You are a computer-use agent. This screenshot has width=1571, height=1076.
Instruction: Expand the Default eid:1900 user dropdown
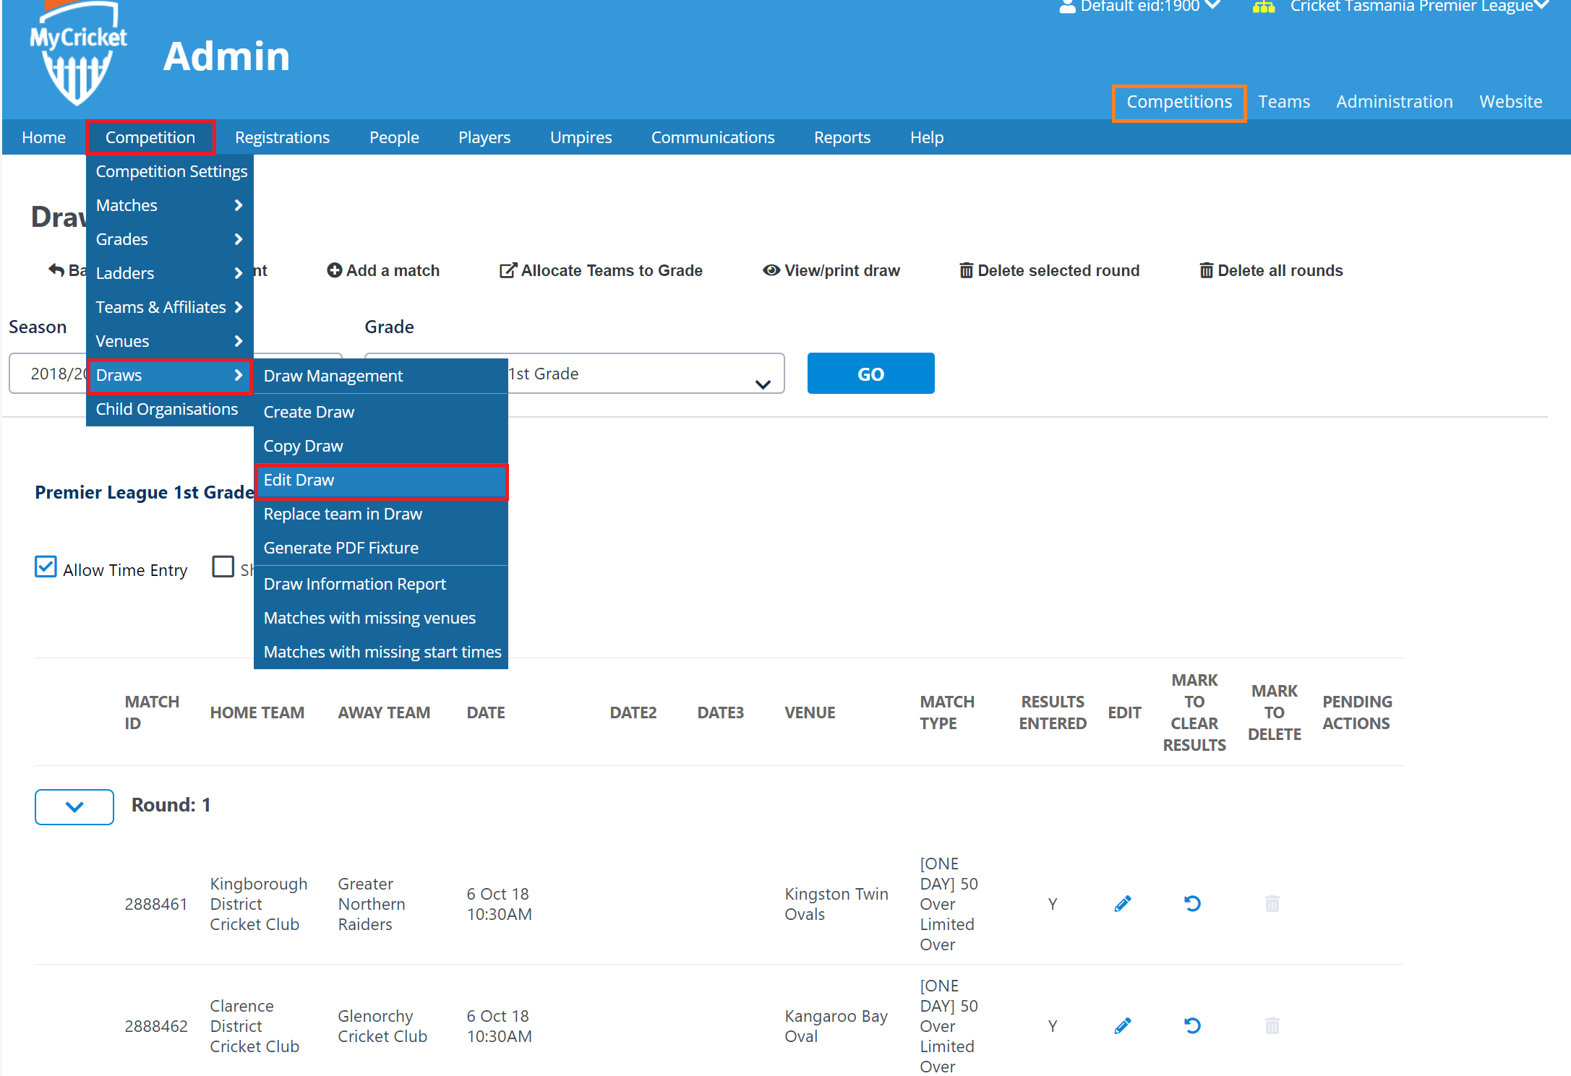(1213, 6)
